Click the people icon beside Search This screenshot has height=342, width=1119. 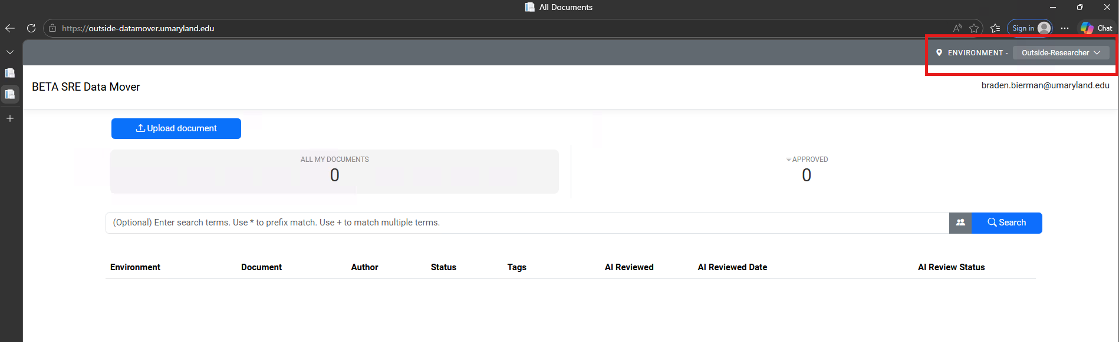click(x=960, y=223)
